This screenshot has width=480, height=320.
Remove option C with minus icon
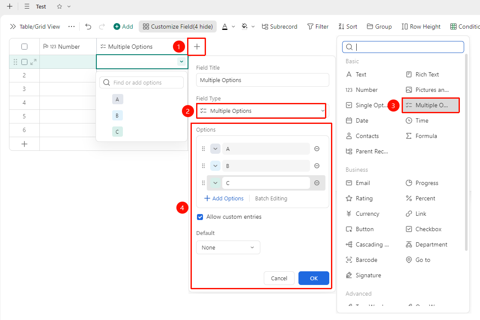pyautogui.click(x=317, y=183)
